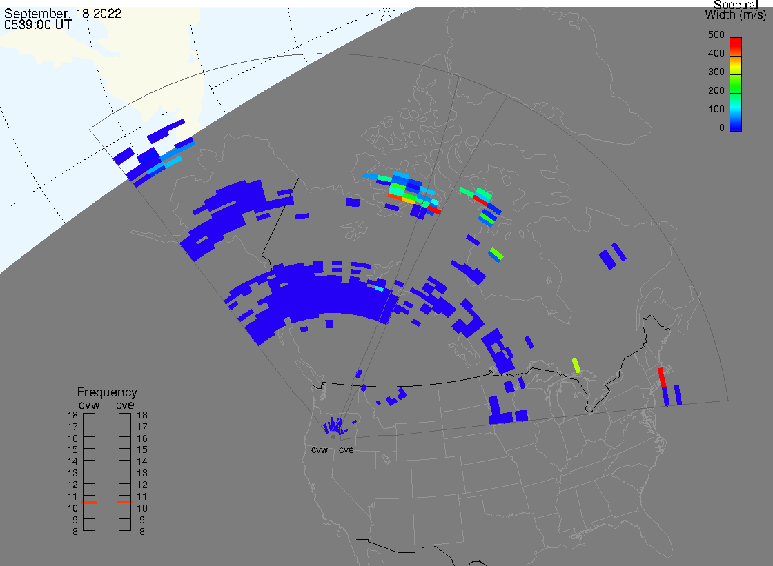Screen dimensions: 773x566
Task: Click the "Spectral Width (m/s)" legend title
Action: pyautogui.click(x=736, y=10)
